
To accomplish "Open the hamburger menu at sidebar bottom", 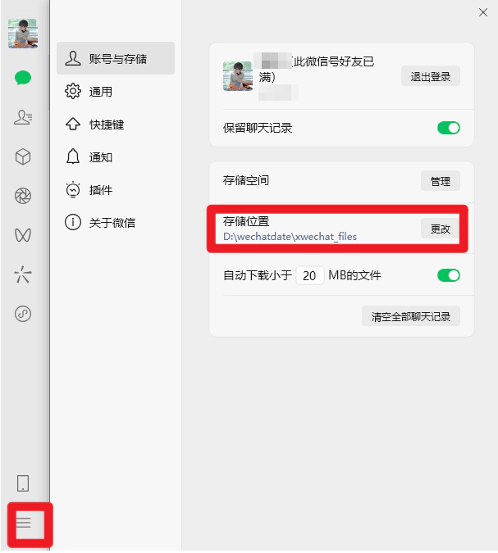I will [x=24, y=523].
